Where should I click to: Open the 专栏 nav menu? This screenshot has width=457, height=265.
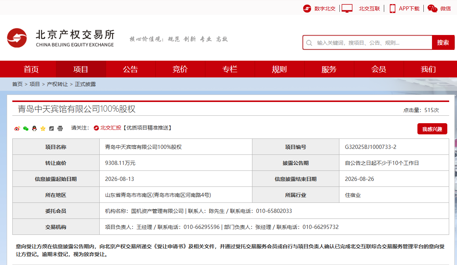[230, 69]
